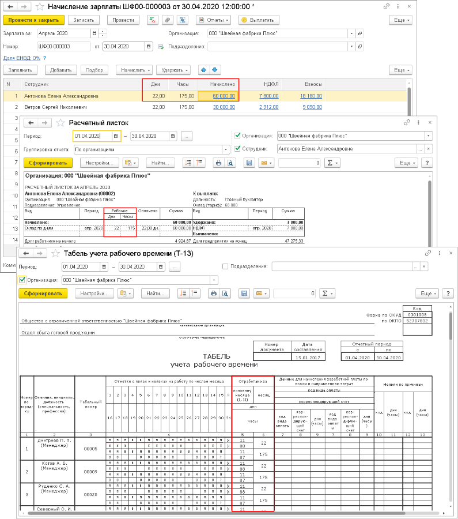
Task: Move row down with blue down arrow
Action: point(215,70)
